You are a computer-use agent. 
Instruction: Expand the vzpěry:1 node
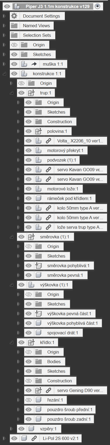coord(11,429)
